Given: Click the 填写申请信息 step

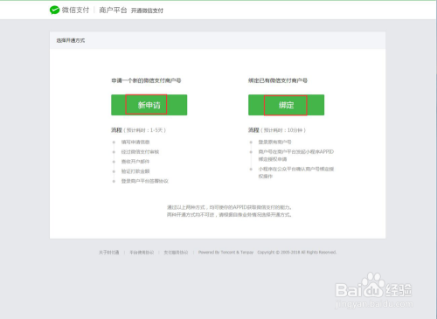Looking at the screenshot, I should coord(135,142).
